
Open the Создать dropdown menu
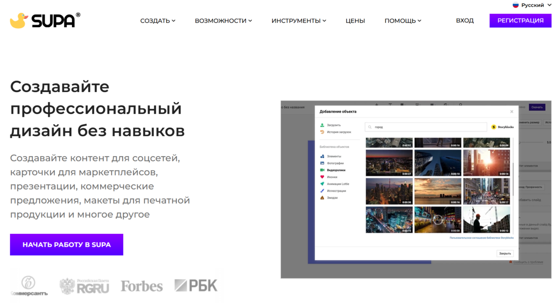pyautogui.click(x=158, y=21)
